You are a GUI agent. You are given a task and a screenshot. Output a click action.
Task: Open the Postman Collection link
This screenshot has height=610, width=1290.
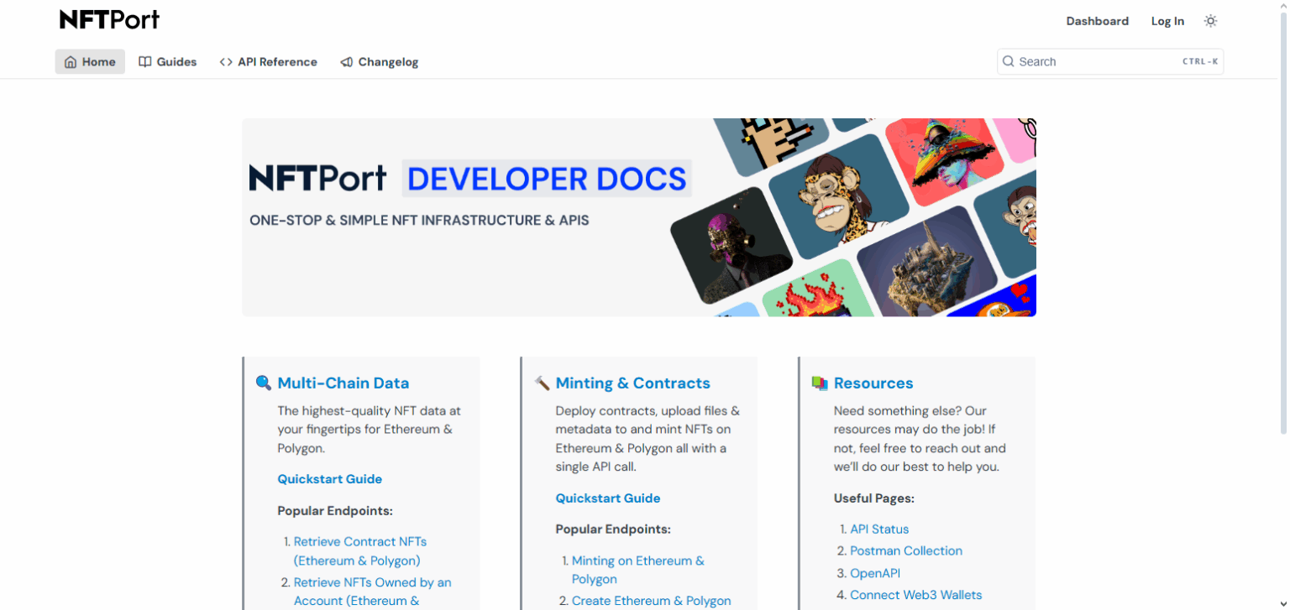pyautogui.click(x=906, y=550)
